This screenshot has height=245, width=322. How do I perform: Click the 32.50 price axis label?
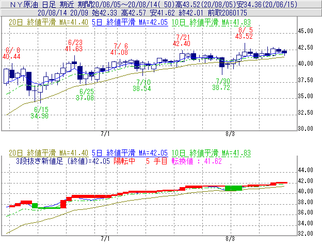[305, 113]
